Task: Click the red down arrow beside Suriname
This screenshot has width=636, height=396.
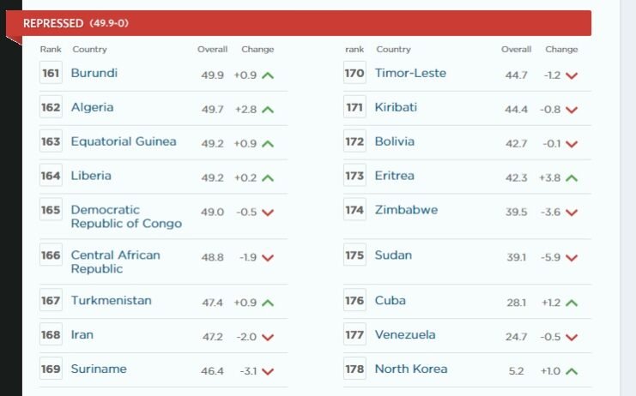Action: click(268, 372)
